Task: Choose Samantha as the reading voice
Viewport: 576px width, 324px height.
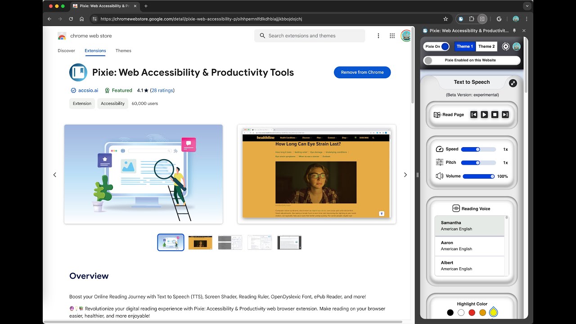Action: point(469,226)
